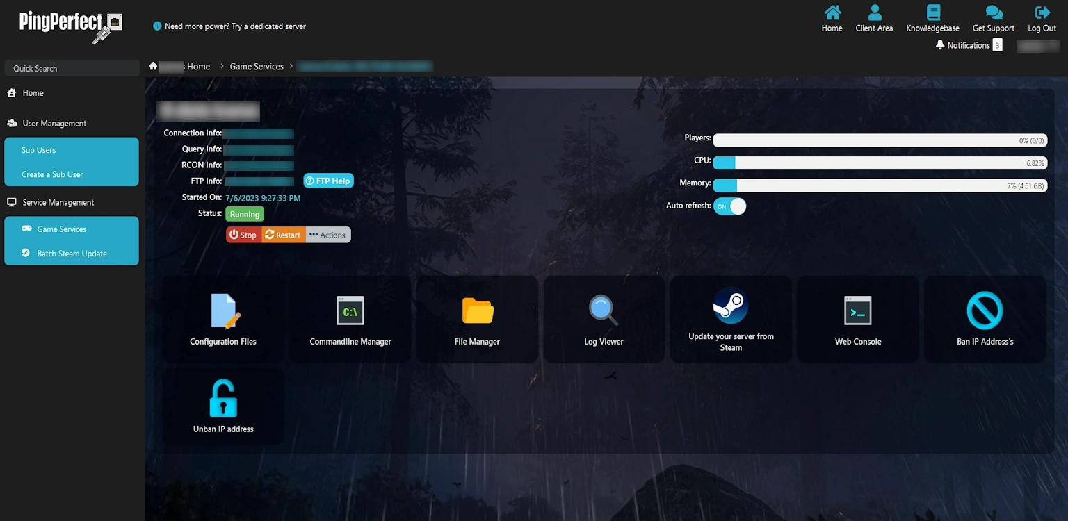Collapse the Service Management sidebar section
Image resolution: width=1068 pixels, height=521 pixels.
coord(58,202)
